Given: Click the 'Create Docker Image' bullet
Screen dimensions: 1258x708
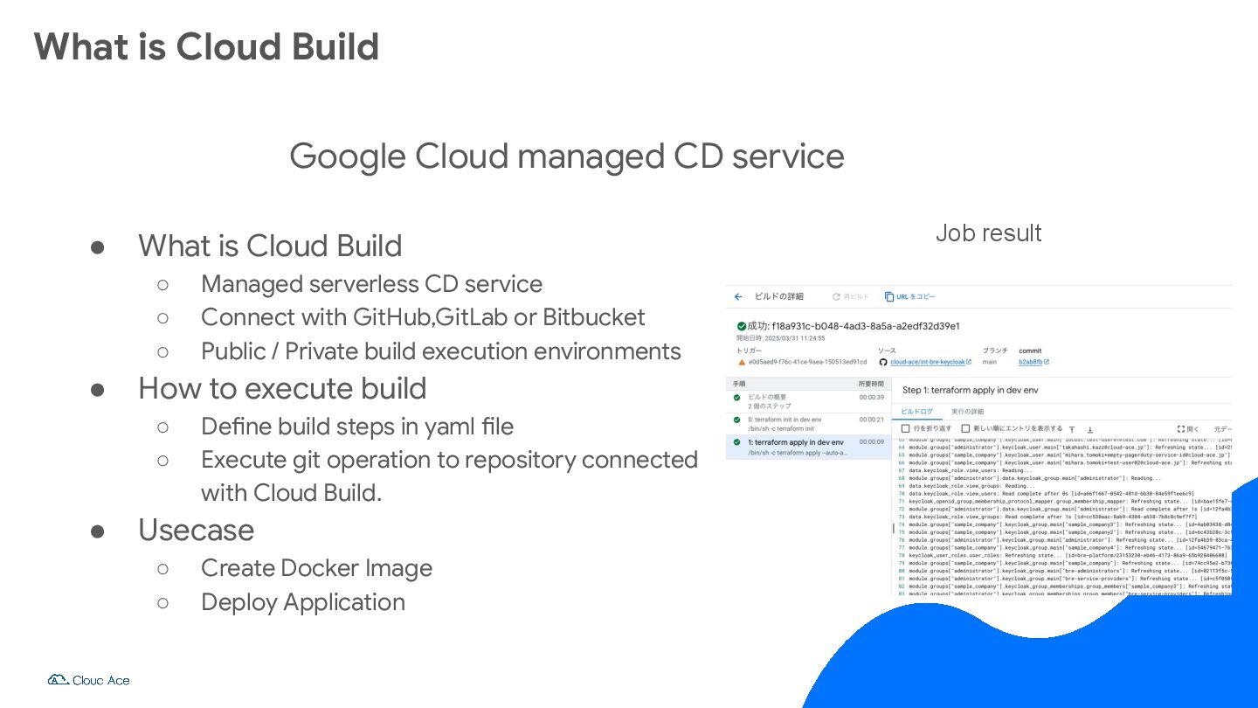Looking at the screenshot, I should [316, 568].
